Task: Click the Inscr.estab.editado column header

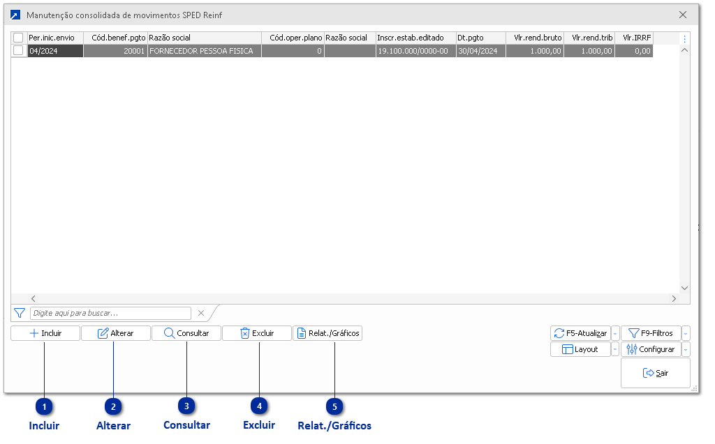Action: point(416,38)
